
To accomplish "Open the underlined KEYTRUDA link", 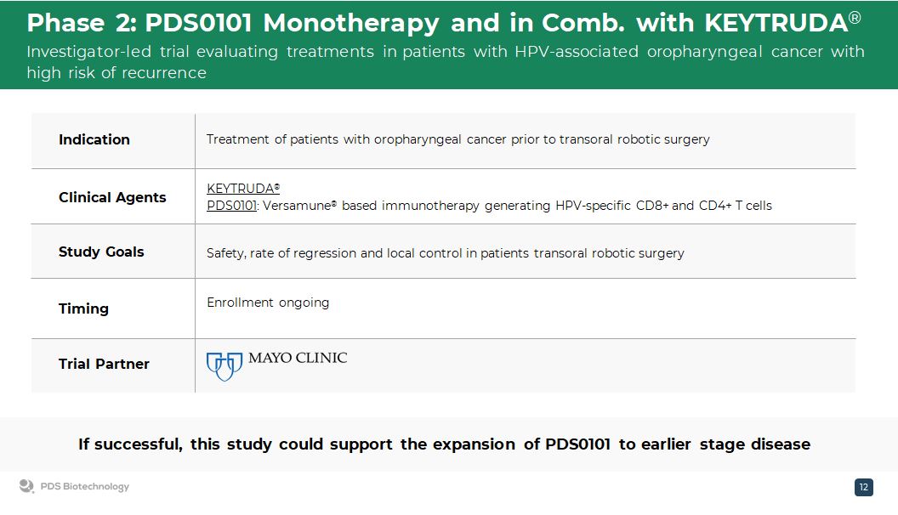I will pos(242,189).
